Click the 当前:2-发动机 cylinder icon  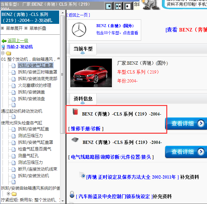pos(3,47)
